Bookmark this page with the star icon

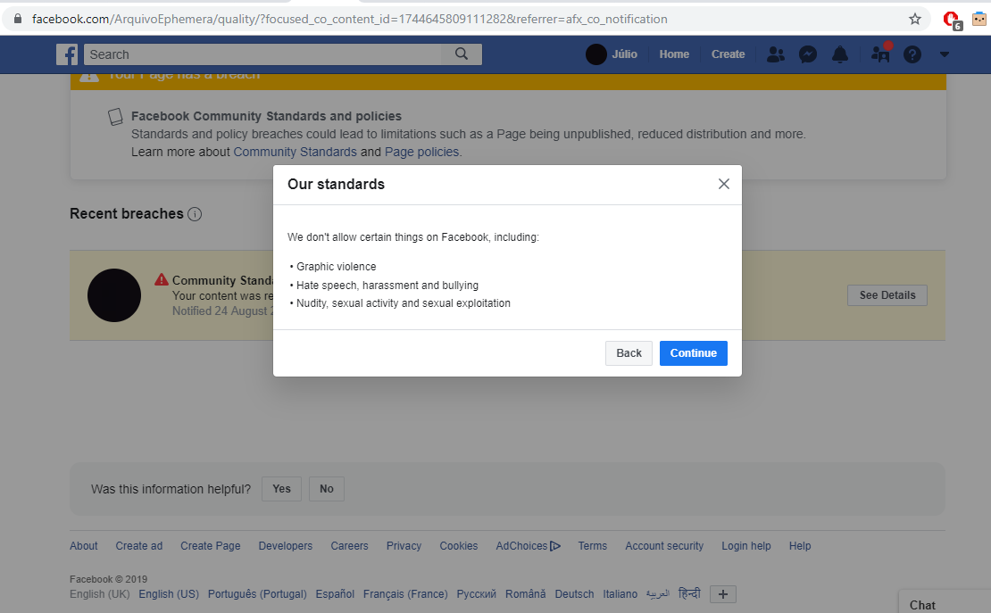point(915,19)
